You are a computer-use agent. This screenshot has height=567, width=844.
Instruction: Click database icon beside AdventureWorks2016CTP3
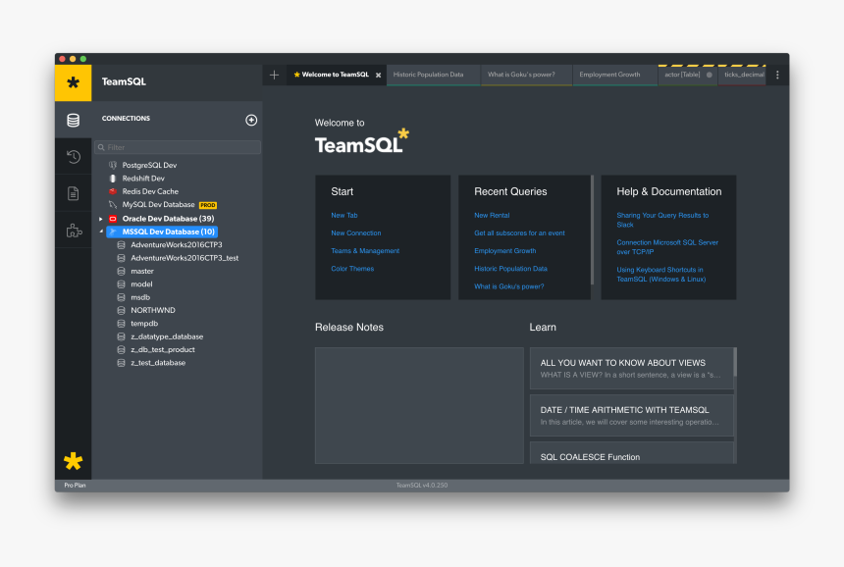point(121,245)
